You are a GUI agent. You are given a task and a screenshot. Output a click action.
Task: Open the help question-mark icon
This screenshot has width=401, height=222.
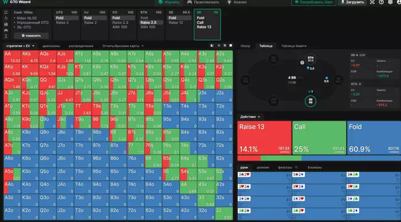pyautogui.click(x=381, y=2)
